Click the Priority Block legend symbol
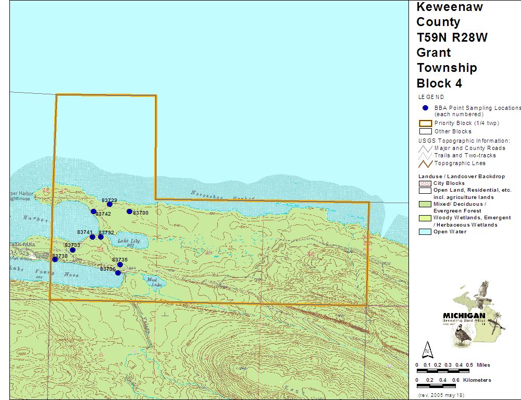Screen dimensions: 521x400 425,123
